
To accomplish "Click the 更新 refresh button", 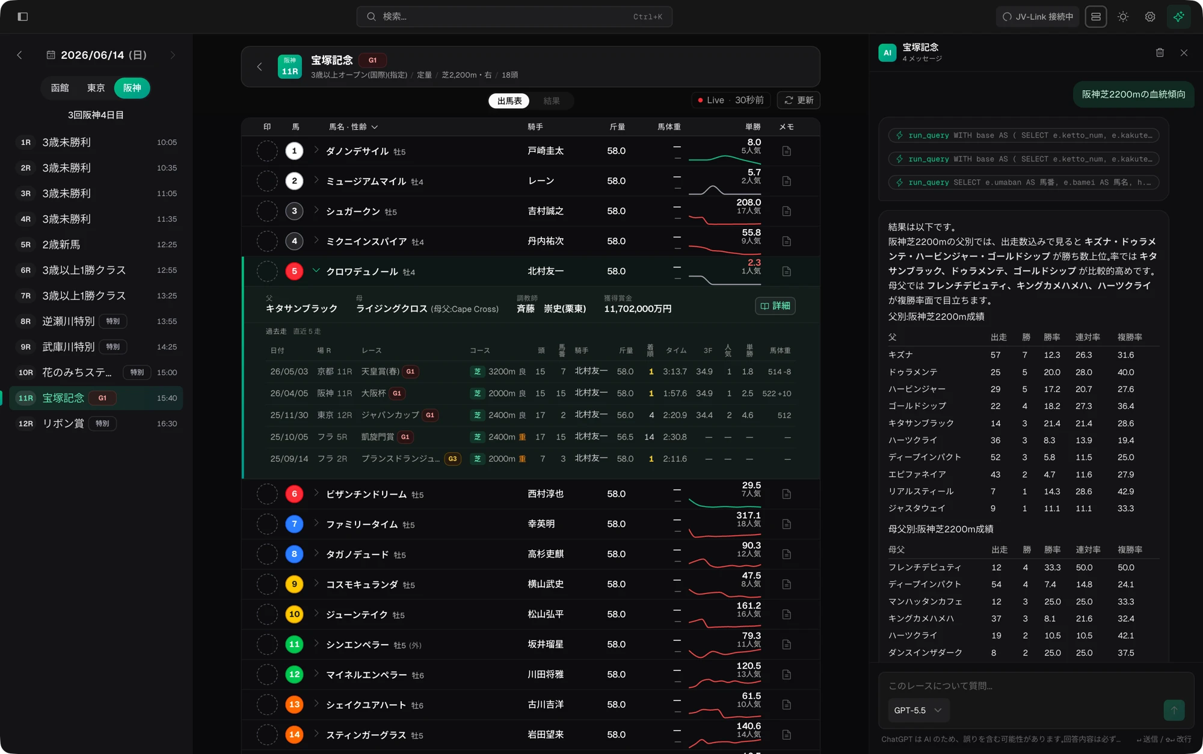I will click(x=799, y=100).
